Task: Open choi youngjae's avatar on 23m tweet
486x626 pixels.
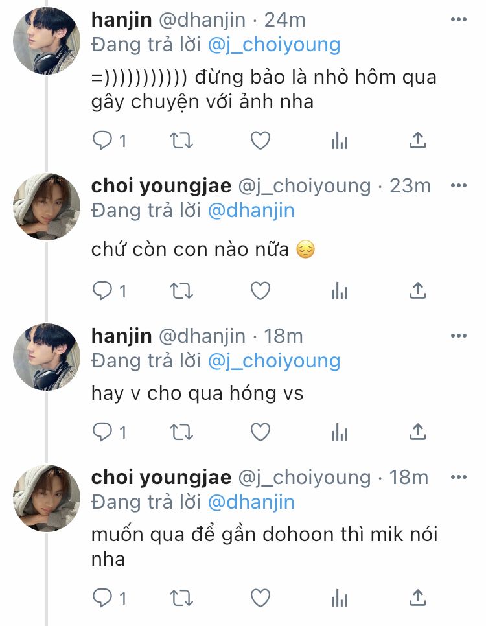Action: click(x=47, y=207)
